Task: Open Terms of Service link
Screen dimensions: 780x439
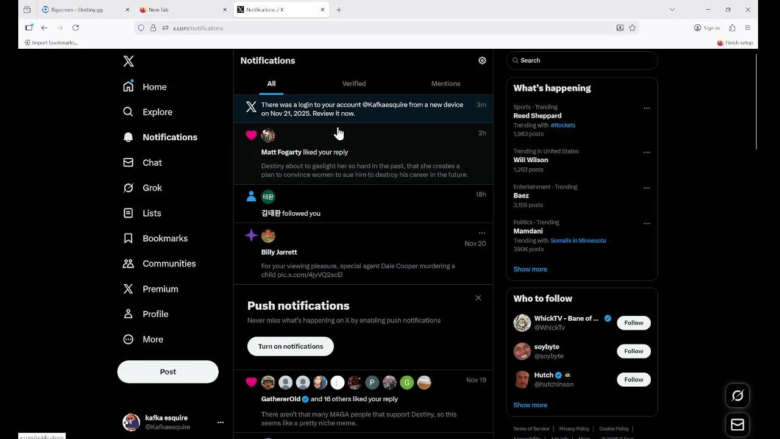Action: point(531,429)
